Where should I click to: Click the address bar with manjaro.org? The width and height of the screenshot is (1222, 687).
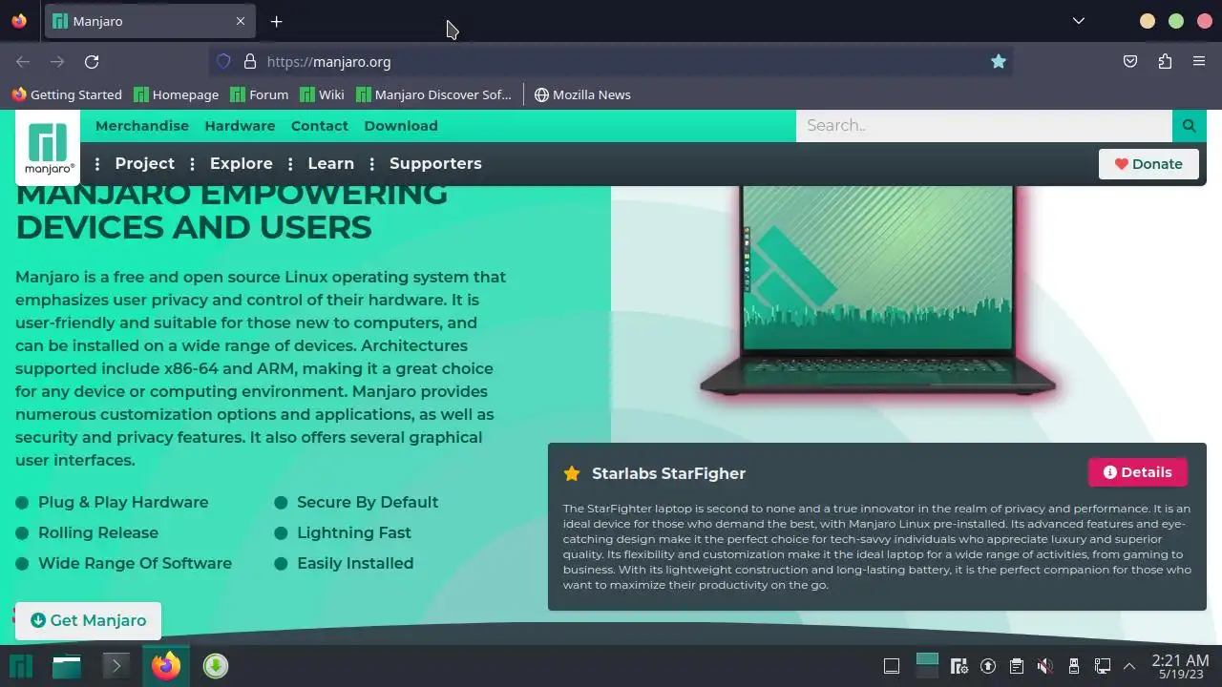(x=611, y=62)
